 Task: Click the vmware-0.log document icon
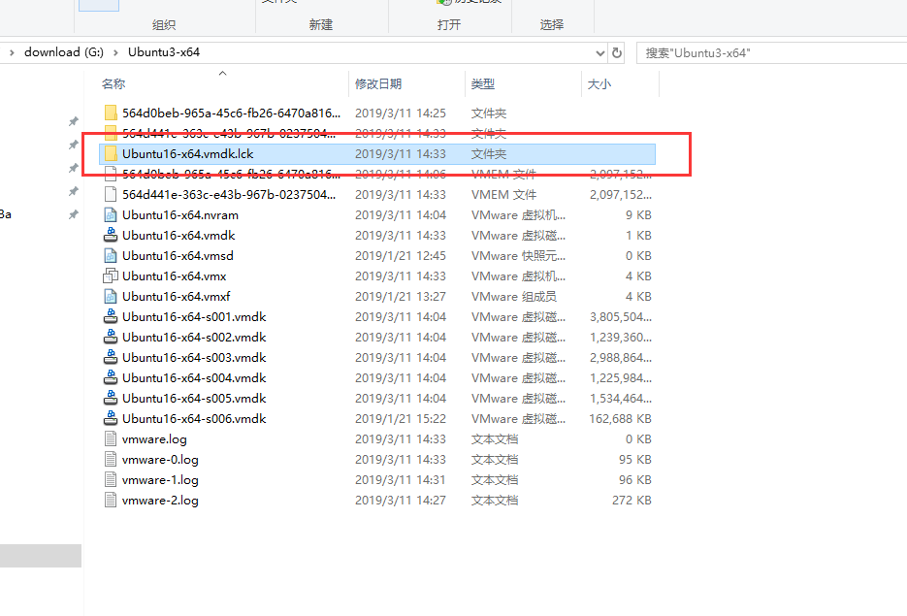point(111,459)
